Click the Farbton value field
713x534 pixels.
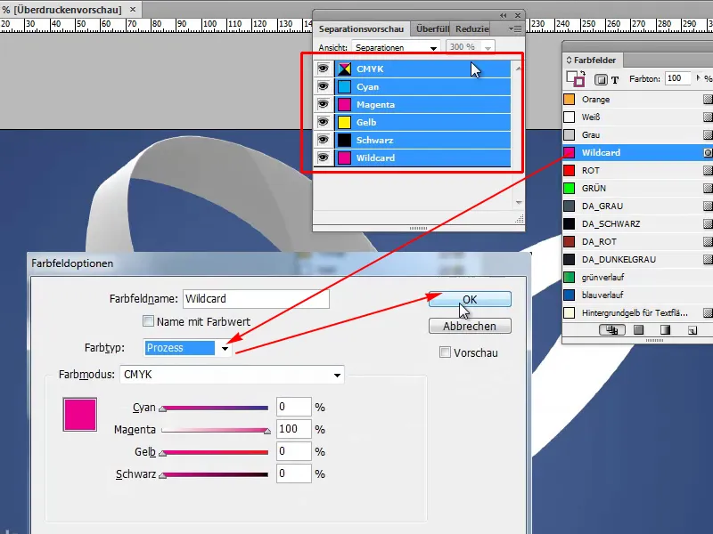pyautogui.click(x=677, y=78)
